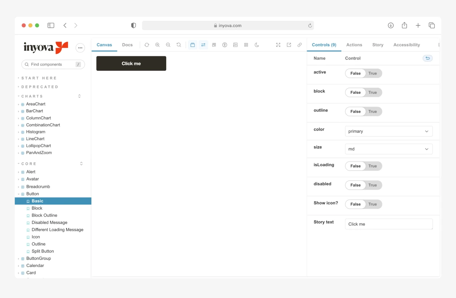Toggle the accessibility vision simulator
456x298 pixels.
click(225, 44)
